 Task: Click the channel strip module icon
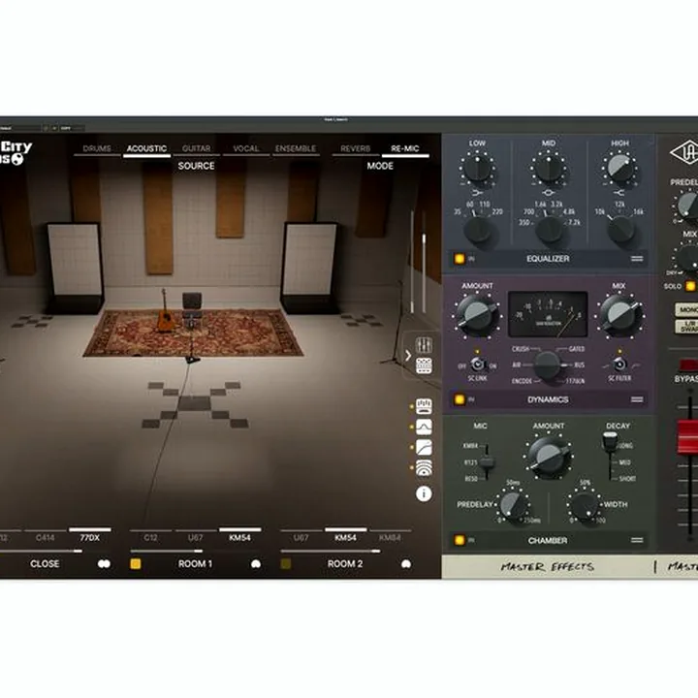[424, 406]
